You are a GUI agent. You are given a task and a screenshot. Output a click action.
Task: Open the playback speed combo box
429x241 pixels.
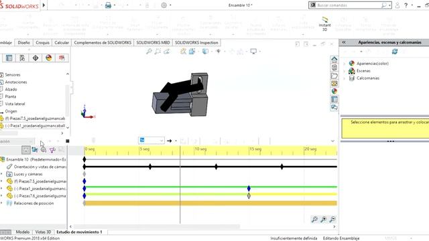151,141
